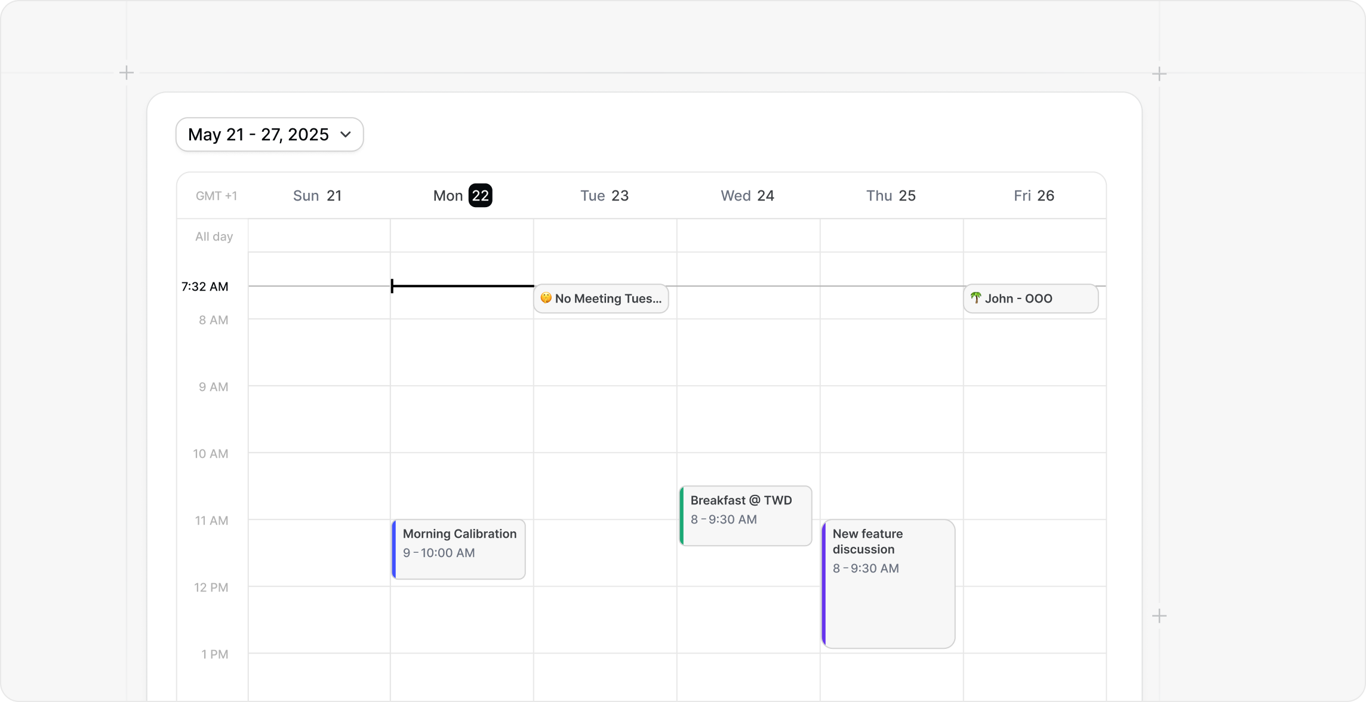Click the chevron arrow beside the date range
The height and width of the screenshot is (702, 1366).
tap(346, 134)
